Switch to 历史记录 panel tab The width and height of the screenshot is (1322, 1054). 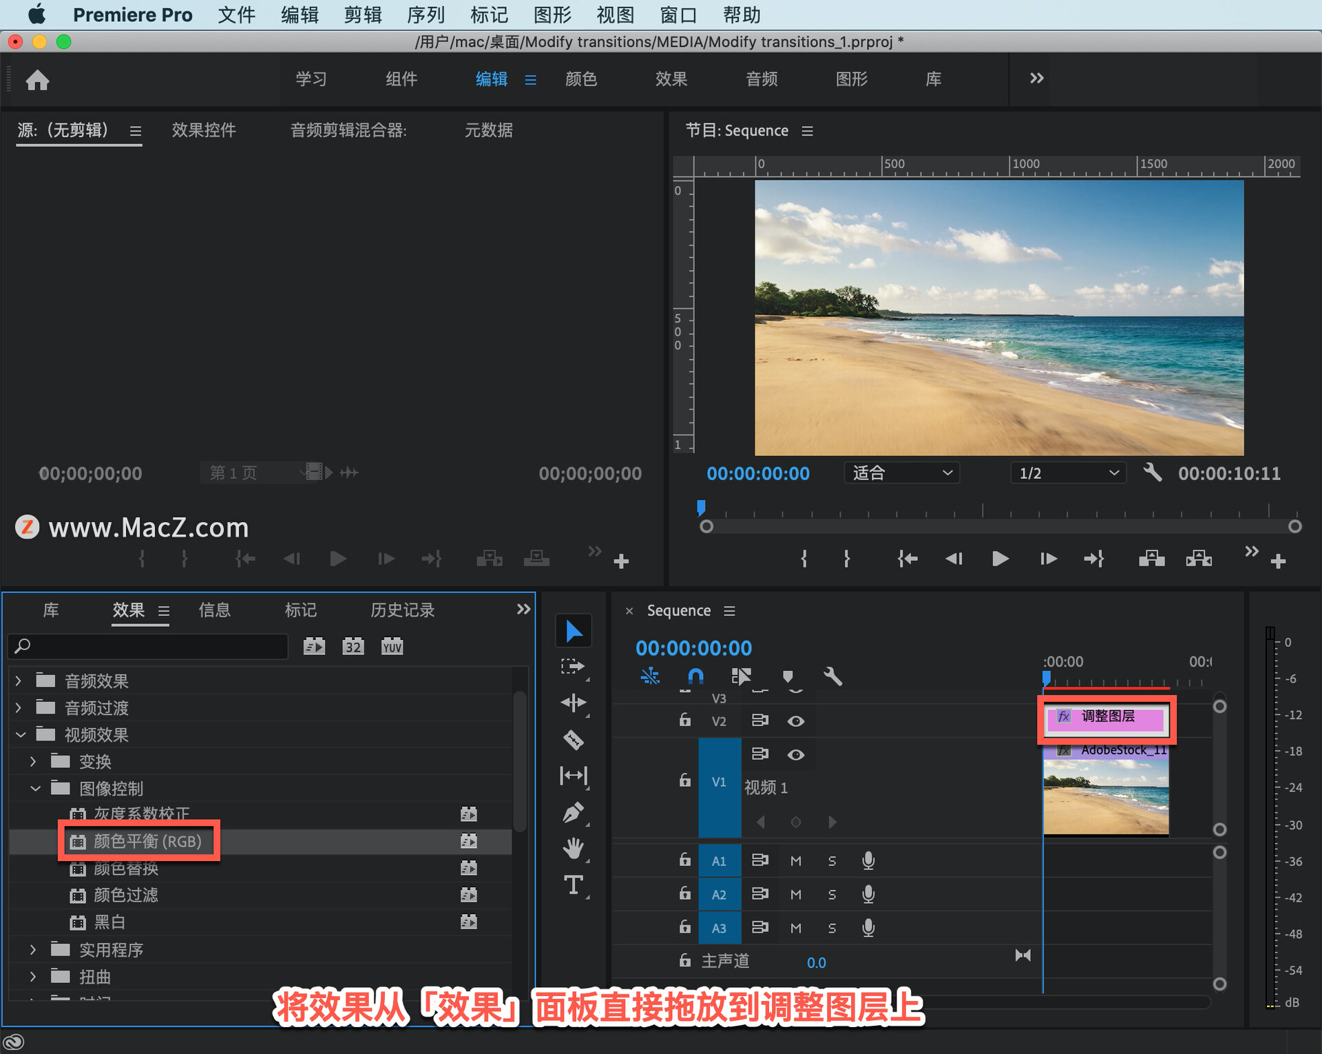coord(403,610)
